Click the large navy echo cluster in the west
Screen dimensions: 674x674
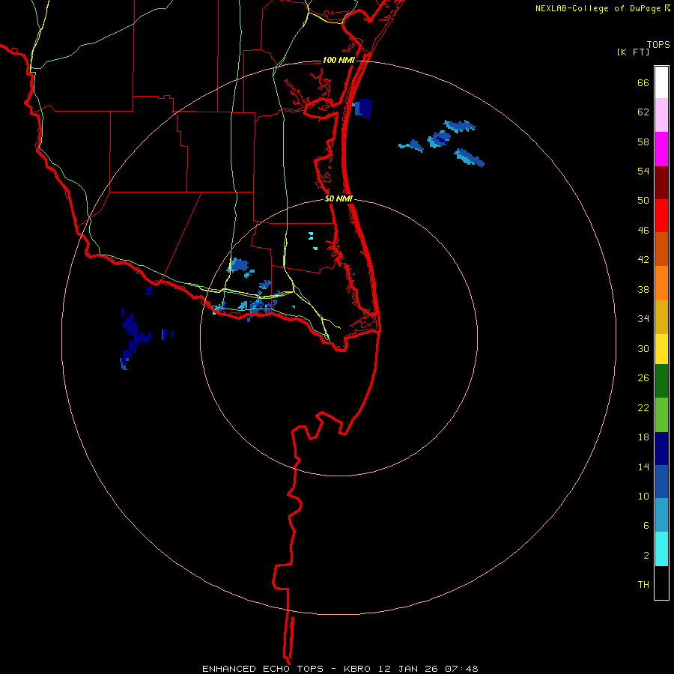[134, 338]
